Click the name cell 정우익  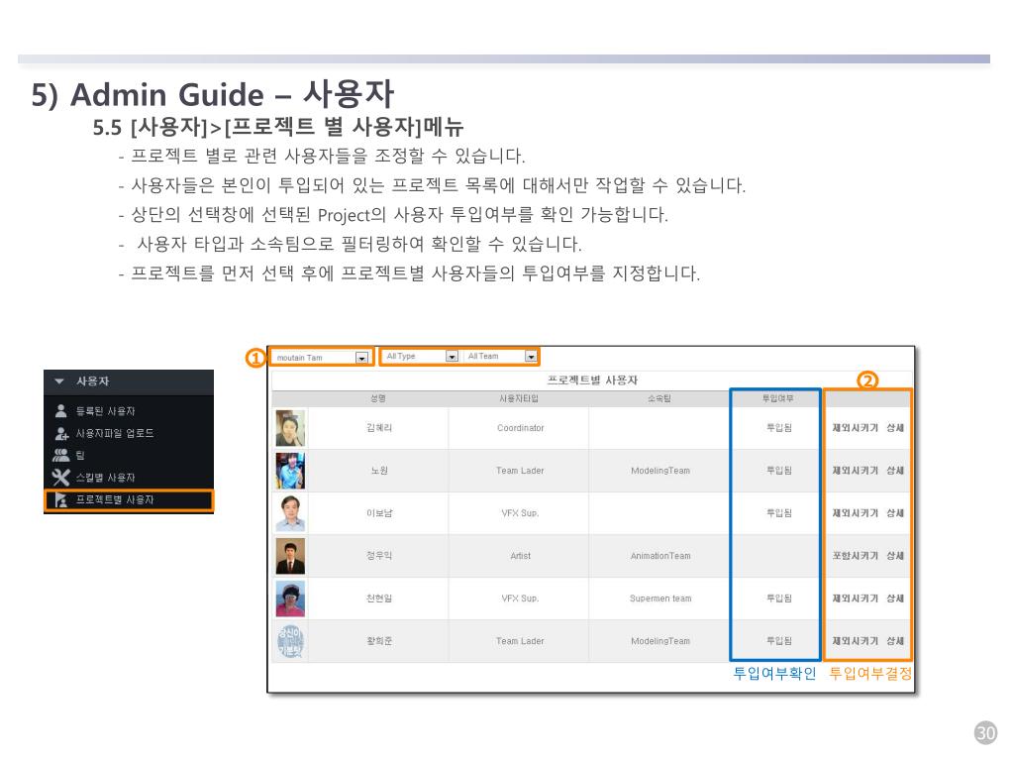coord(379,556)
